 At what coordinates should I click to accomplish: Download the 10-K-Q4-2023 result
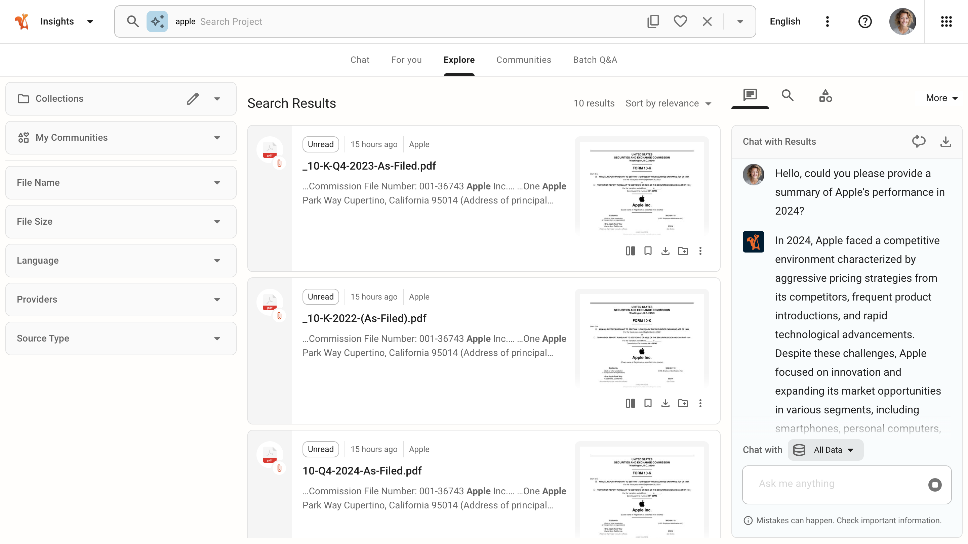pyautogui.click(x=665, y=251)
